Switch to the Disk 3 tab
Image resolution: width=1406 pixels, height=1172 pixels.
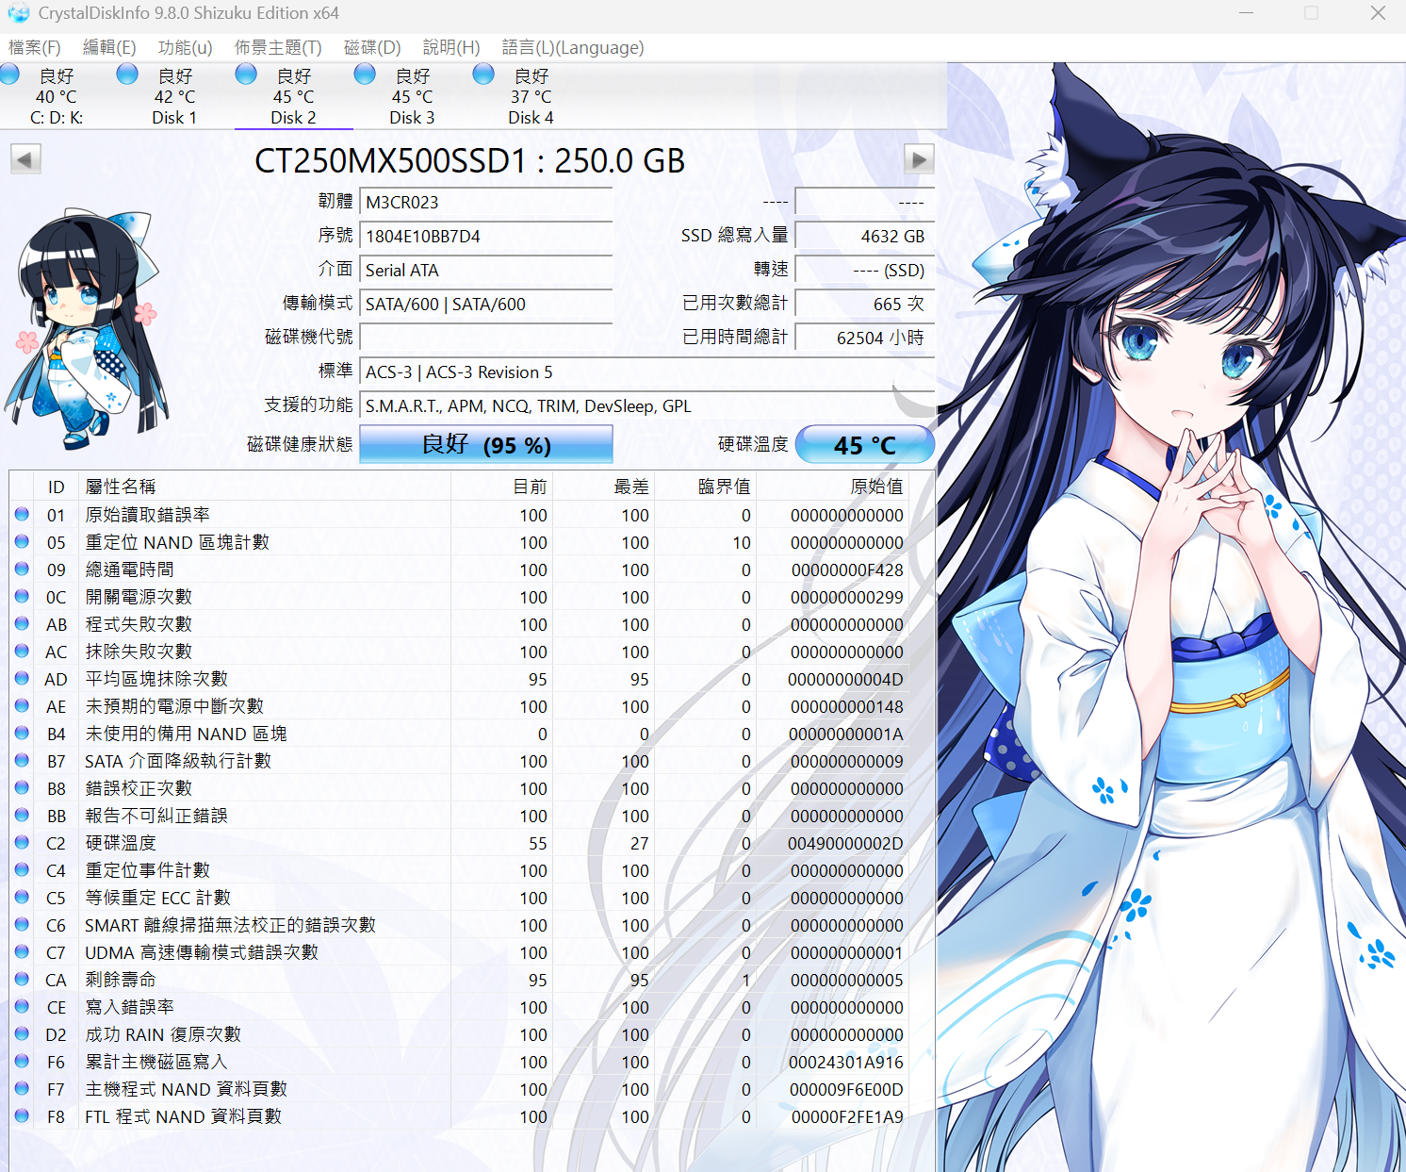[412, 97]
